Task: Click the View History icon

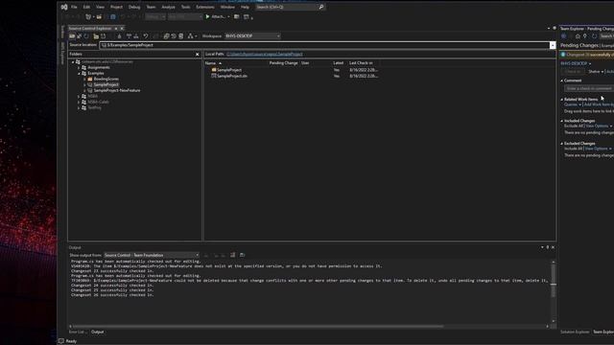Action: (x=174, y=36)
